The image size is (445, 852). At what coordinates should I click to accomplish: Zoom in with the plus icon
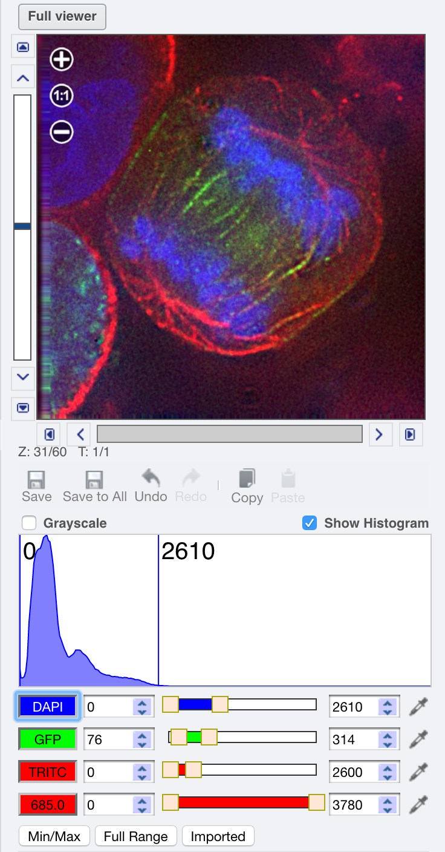pyautogui.click(x=62, y=59)
